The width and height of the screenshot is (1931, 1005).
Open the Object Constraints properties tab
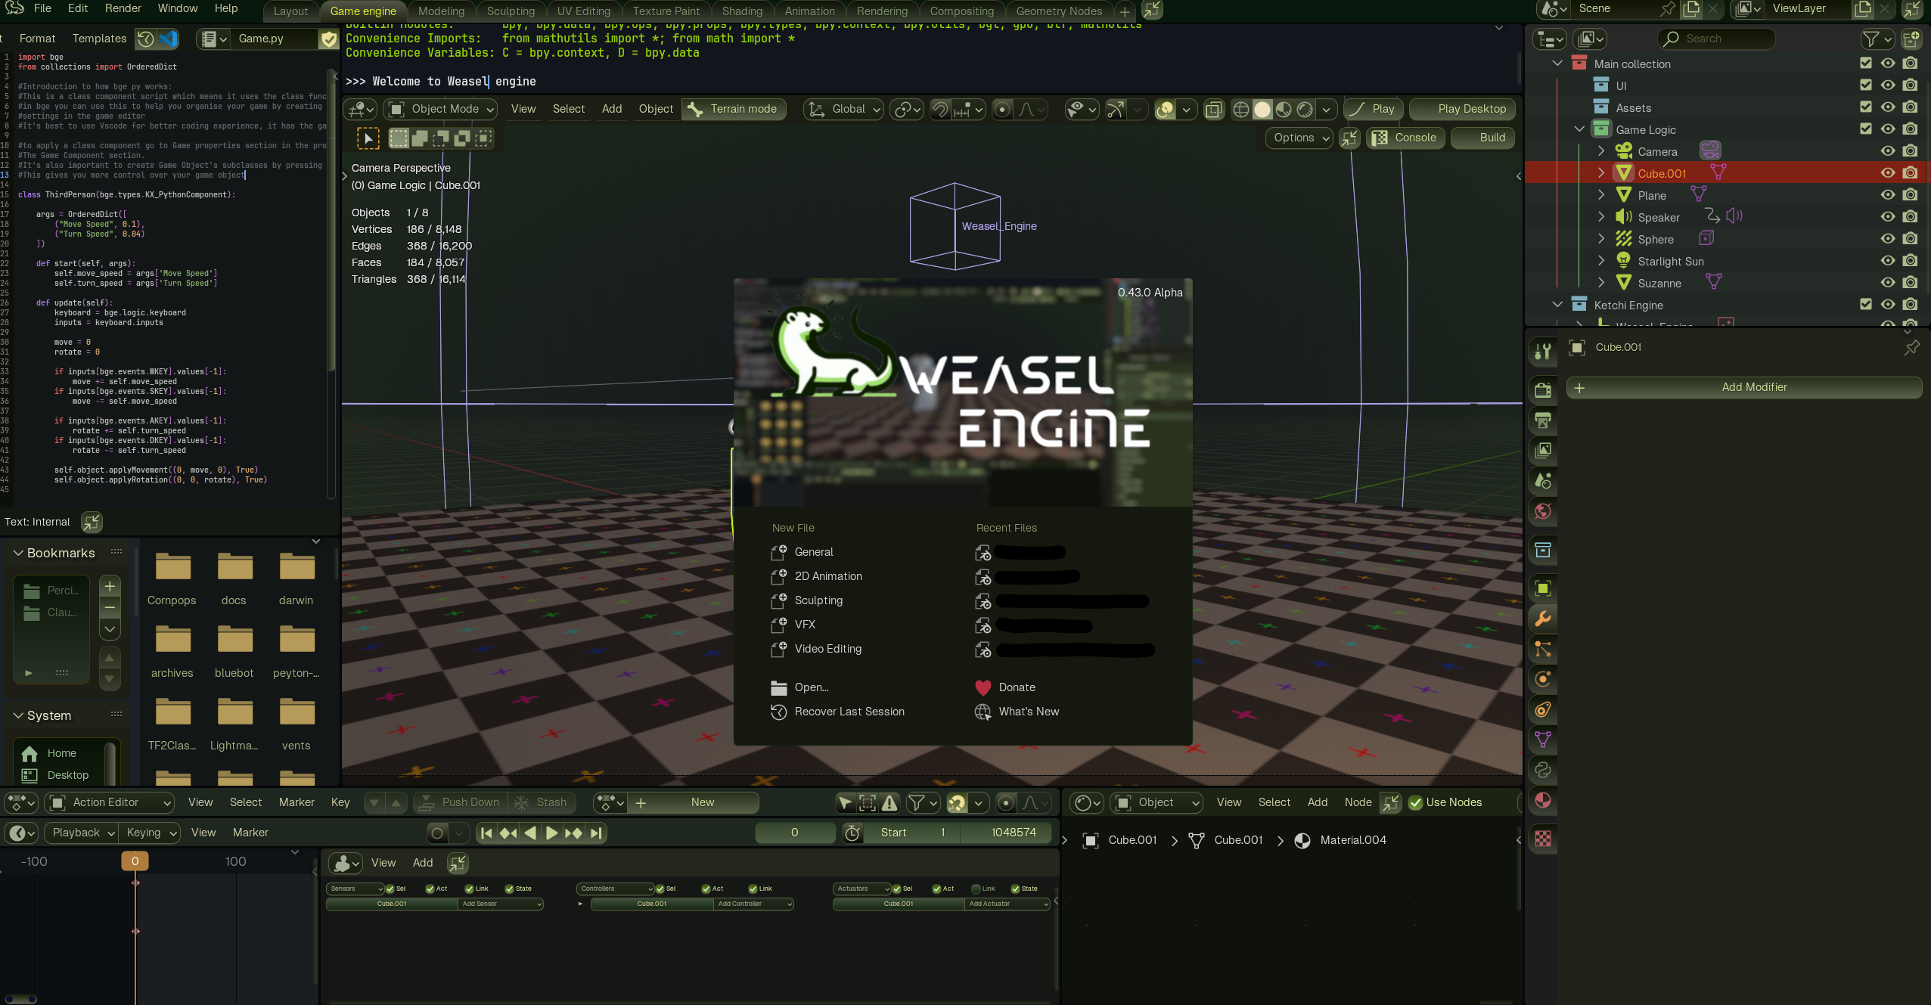1543,709
